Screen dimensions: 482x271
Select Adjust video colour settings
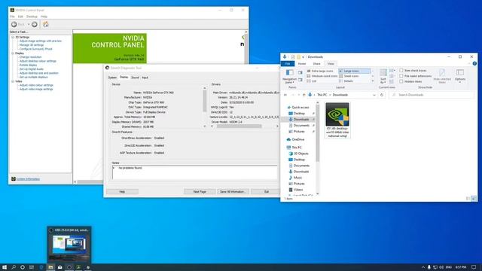[36, 85]
